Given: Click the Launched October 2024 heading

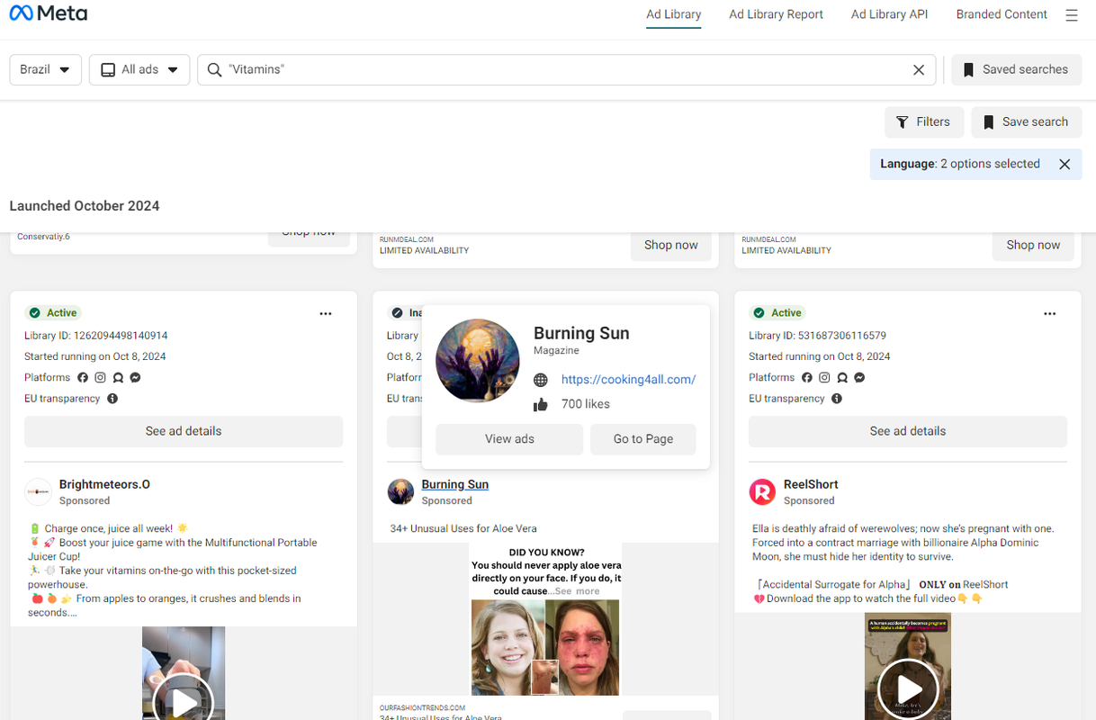Looking at the screenshot, I should pos(85,206).
